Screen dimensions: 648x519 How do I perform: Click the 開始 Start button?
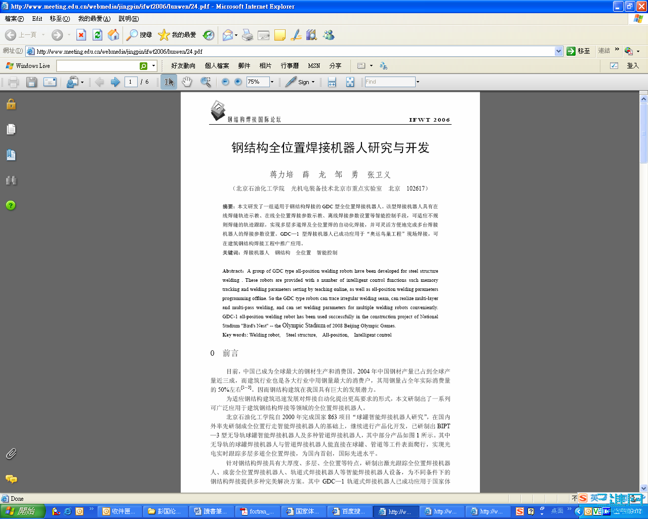(23, 511)
